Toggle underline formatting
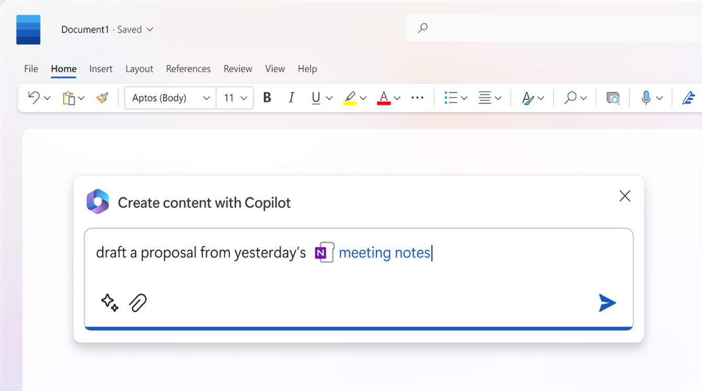This screenshot has width=702, height=391. 315,98
